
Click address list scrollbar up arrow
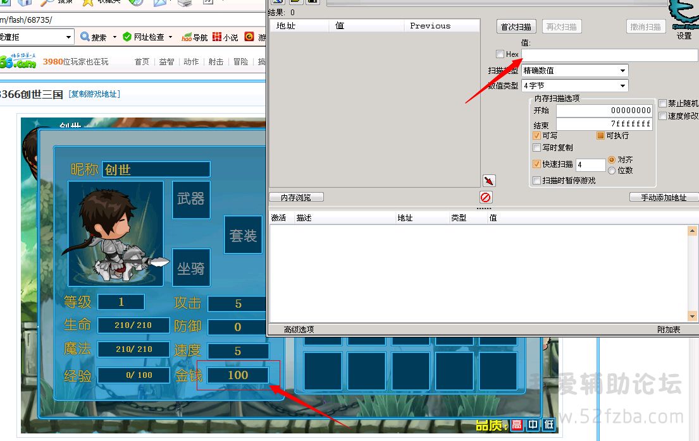pos(692,231)
